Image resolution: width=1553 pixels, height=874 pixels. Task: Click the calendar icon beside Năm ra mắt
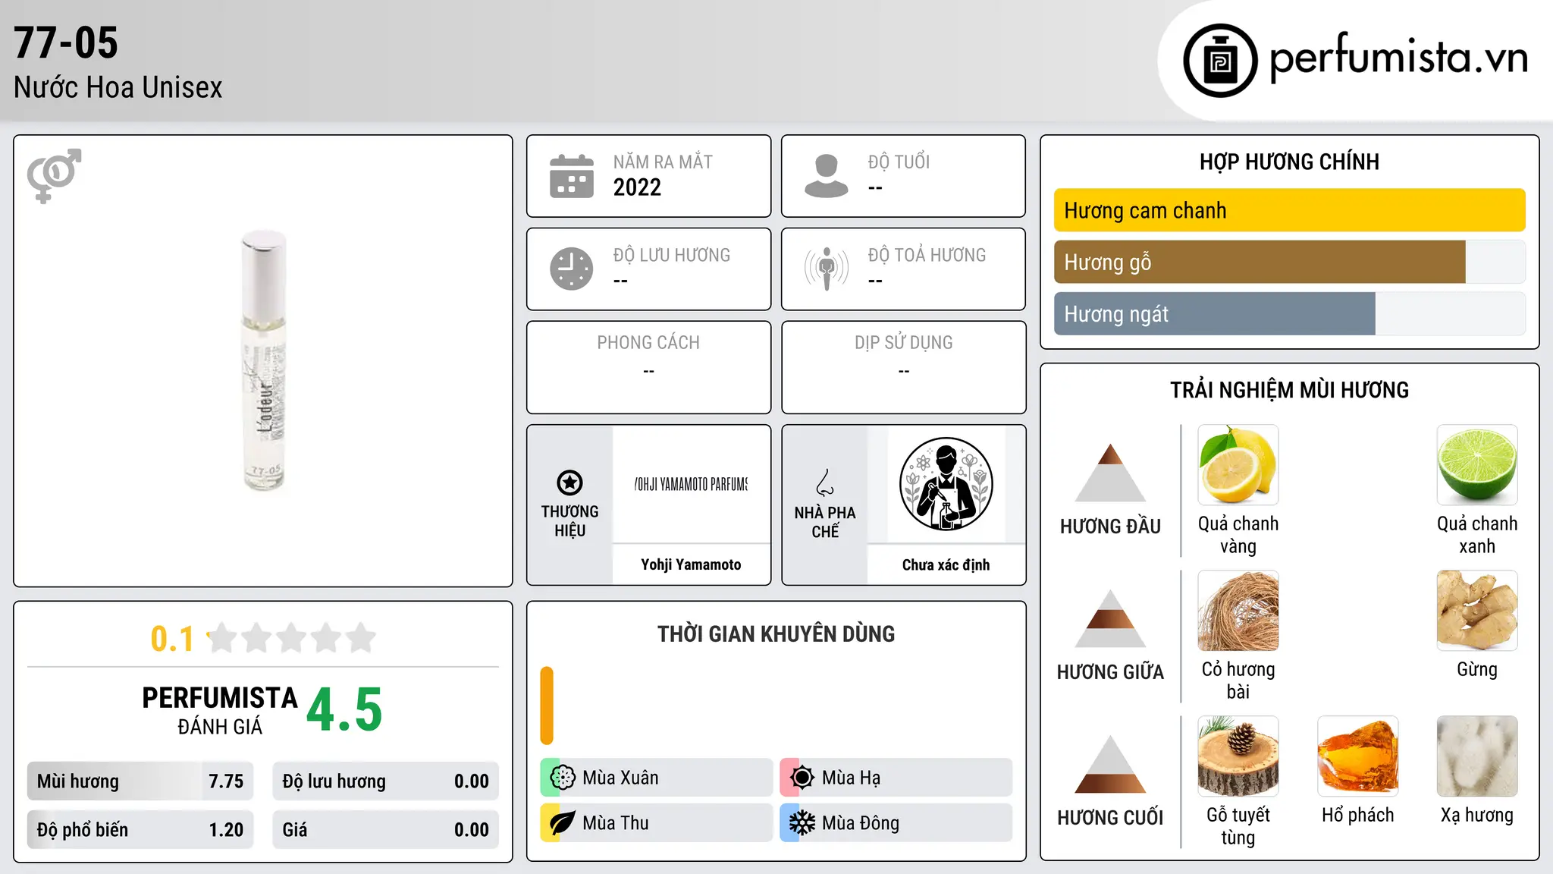[x=572, y=176]
